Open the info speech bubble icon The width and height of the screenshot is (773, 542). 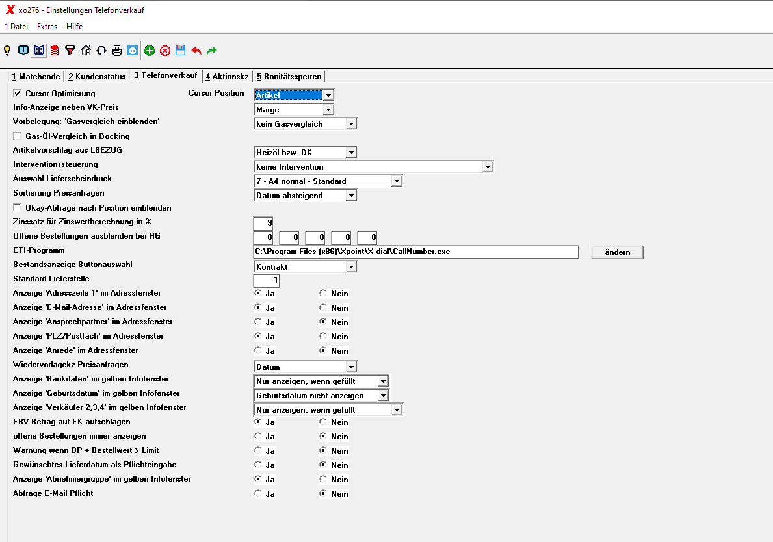[23, 50]
